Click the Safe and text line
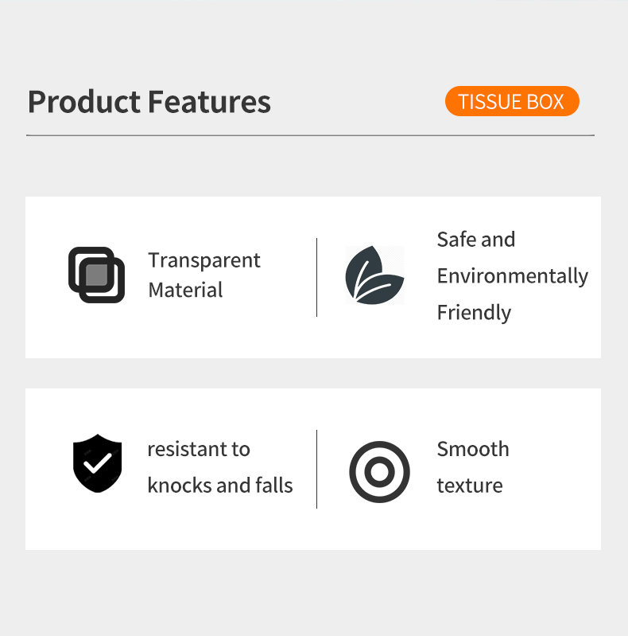Viewport: 628px width, 636px height. click(476, 240)
